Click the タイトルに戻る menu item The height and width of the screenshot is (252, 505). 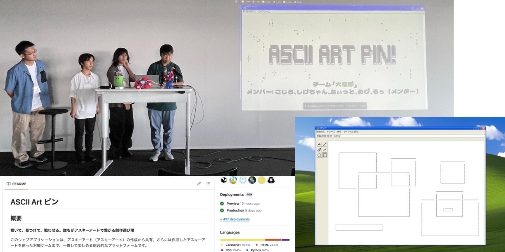point(351,132)
